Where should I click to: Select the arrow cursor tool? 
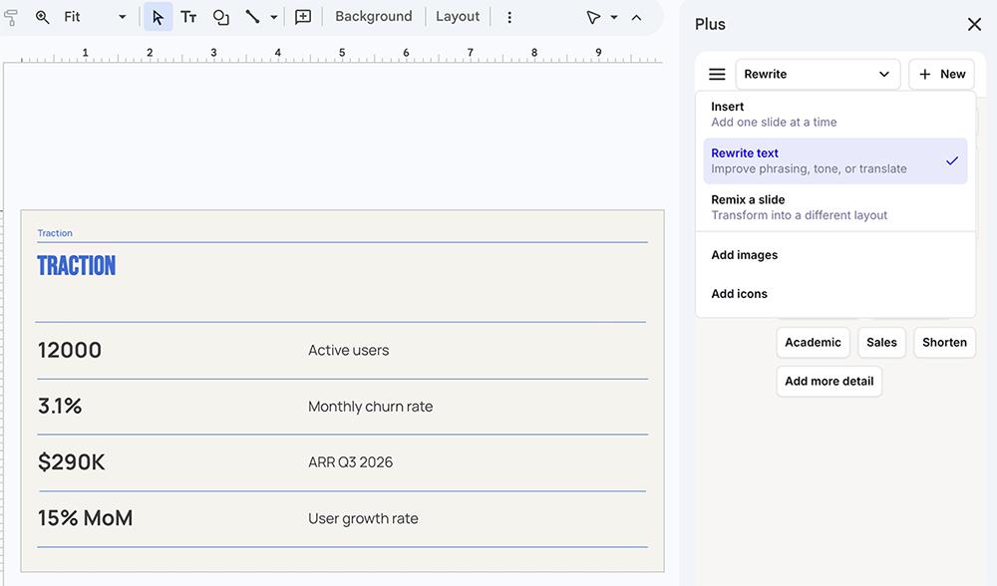(x=158, y=17)
